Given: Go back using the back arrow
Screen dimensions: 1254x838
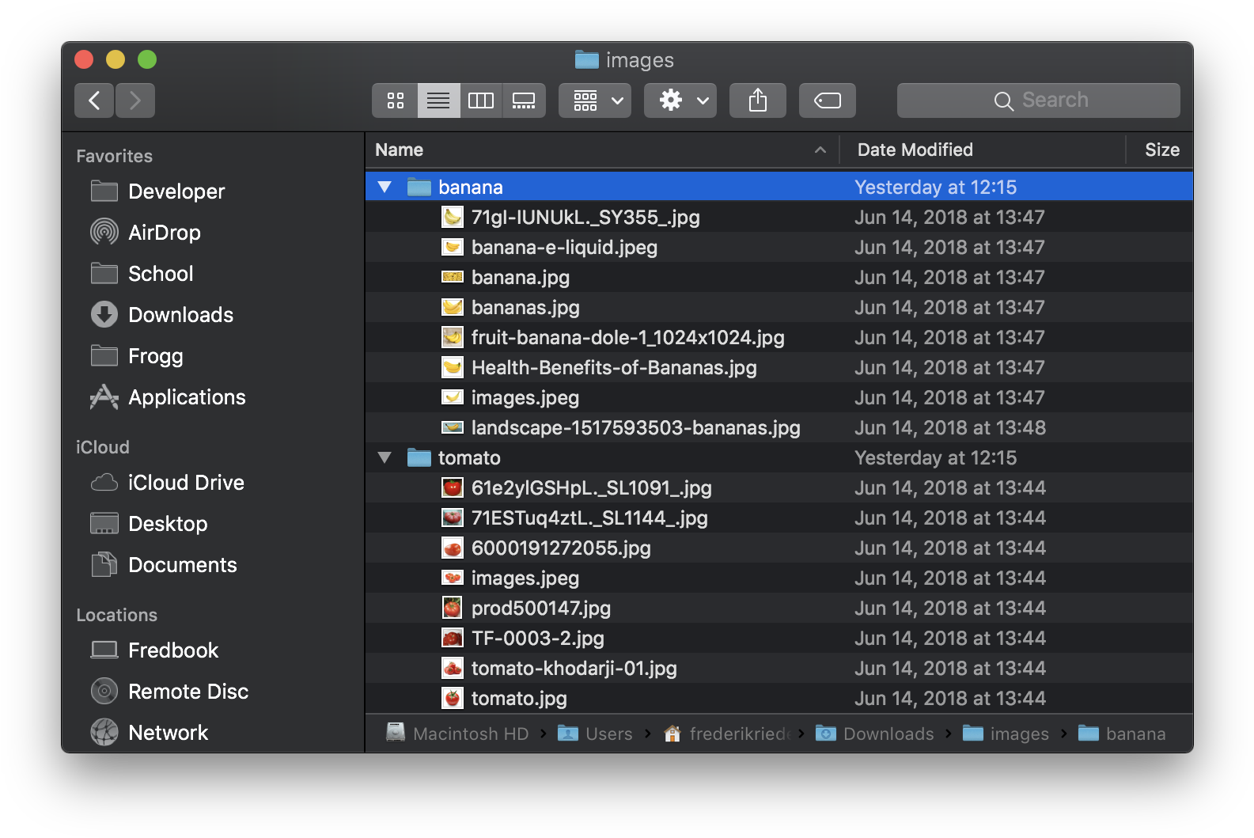Looking at the screenshot, I should pyautogui.click(x=95, y=100).
